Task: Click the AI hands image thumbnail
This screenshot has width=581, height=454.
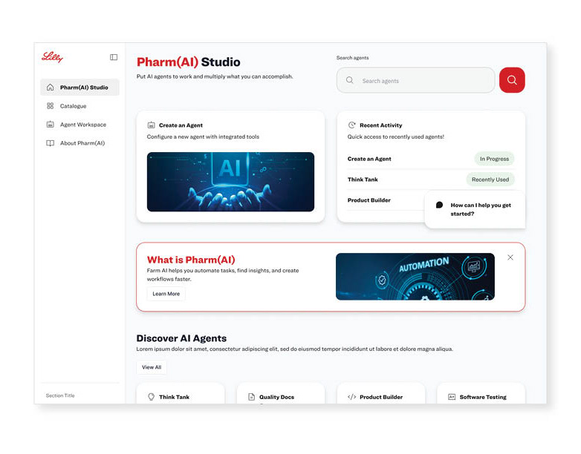Action: [230, 182]
